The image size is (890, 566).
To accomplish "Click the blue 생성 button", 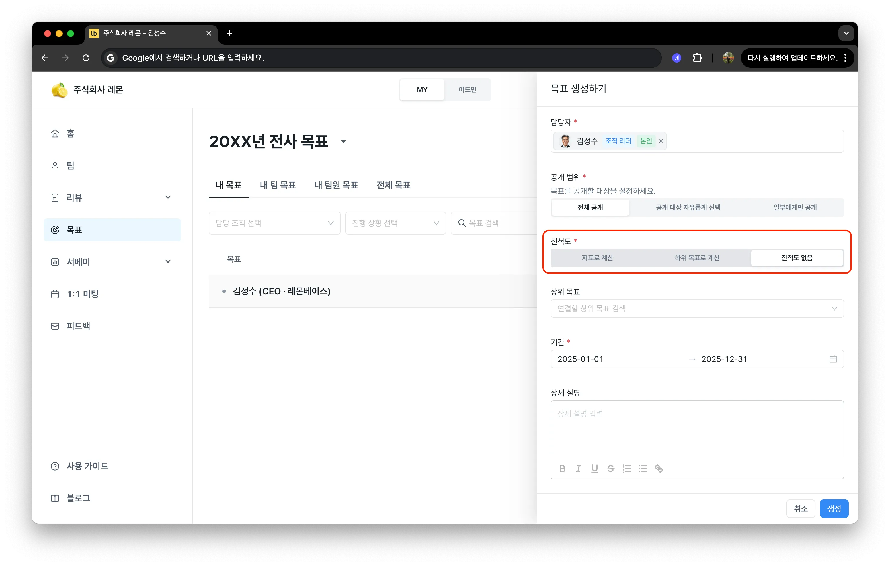I will coord(834,508).
